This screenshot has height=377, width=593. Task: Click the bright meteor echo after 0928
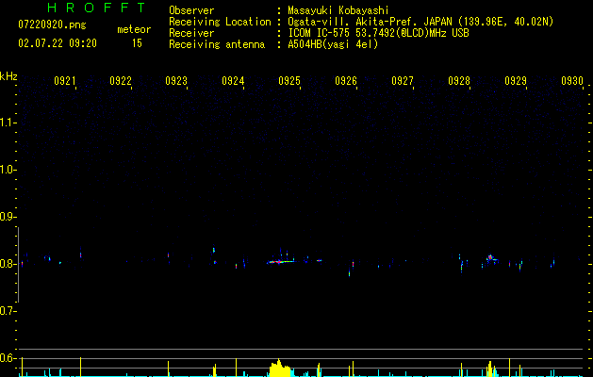click(490, 258)
